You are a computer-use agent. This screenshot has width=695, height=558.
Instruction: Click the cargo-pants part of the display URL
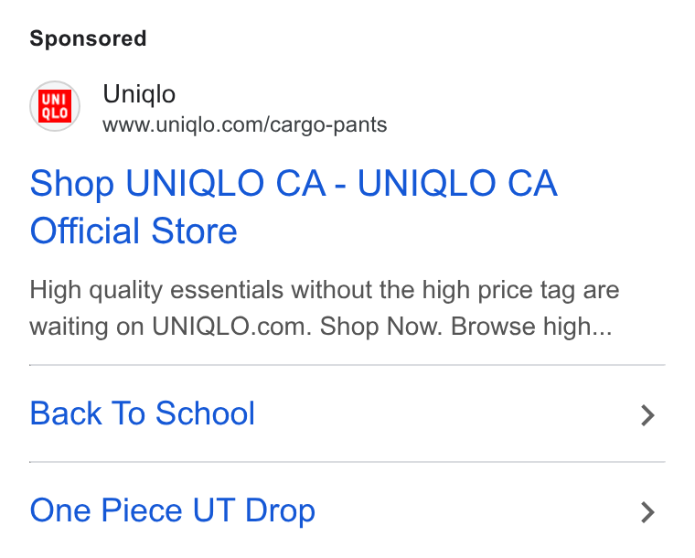click(x=328, y=125)
